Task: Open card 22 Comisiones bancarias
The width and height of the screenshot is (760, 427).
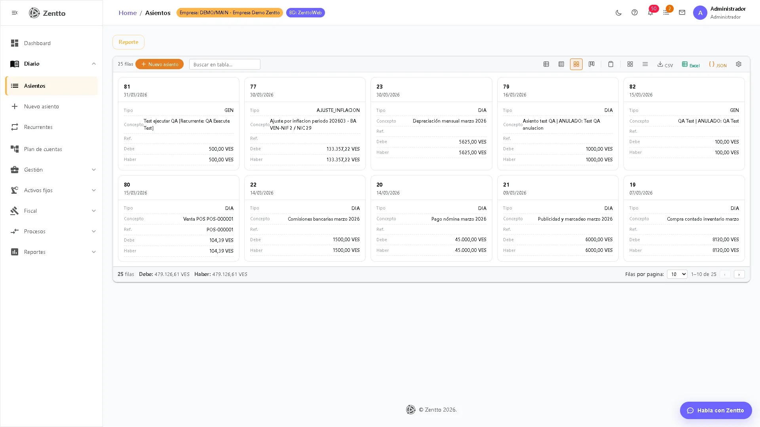Action: click(305, 218)
